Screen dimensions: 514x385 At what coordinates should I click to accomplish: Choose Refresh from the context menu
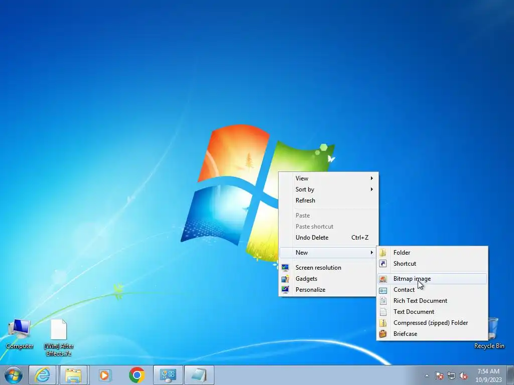point(328,201)
